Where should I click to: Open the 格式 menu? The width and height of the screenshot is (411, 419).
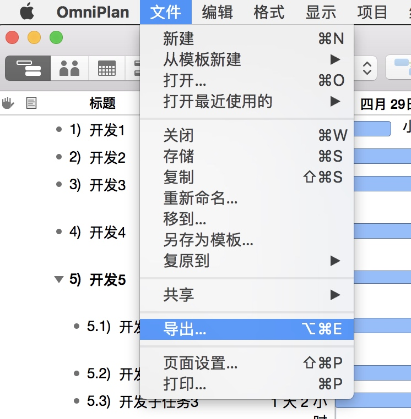coord(269,12)
